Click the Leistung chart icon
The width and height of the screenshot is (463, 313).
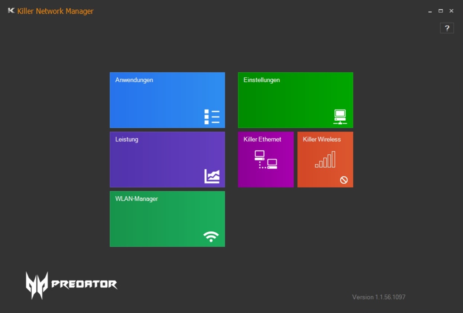pyautogui.click(x=212, y=176)
